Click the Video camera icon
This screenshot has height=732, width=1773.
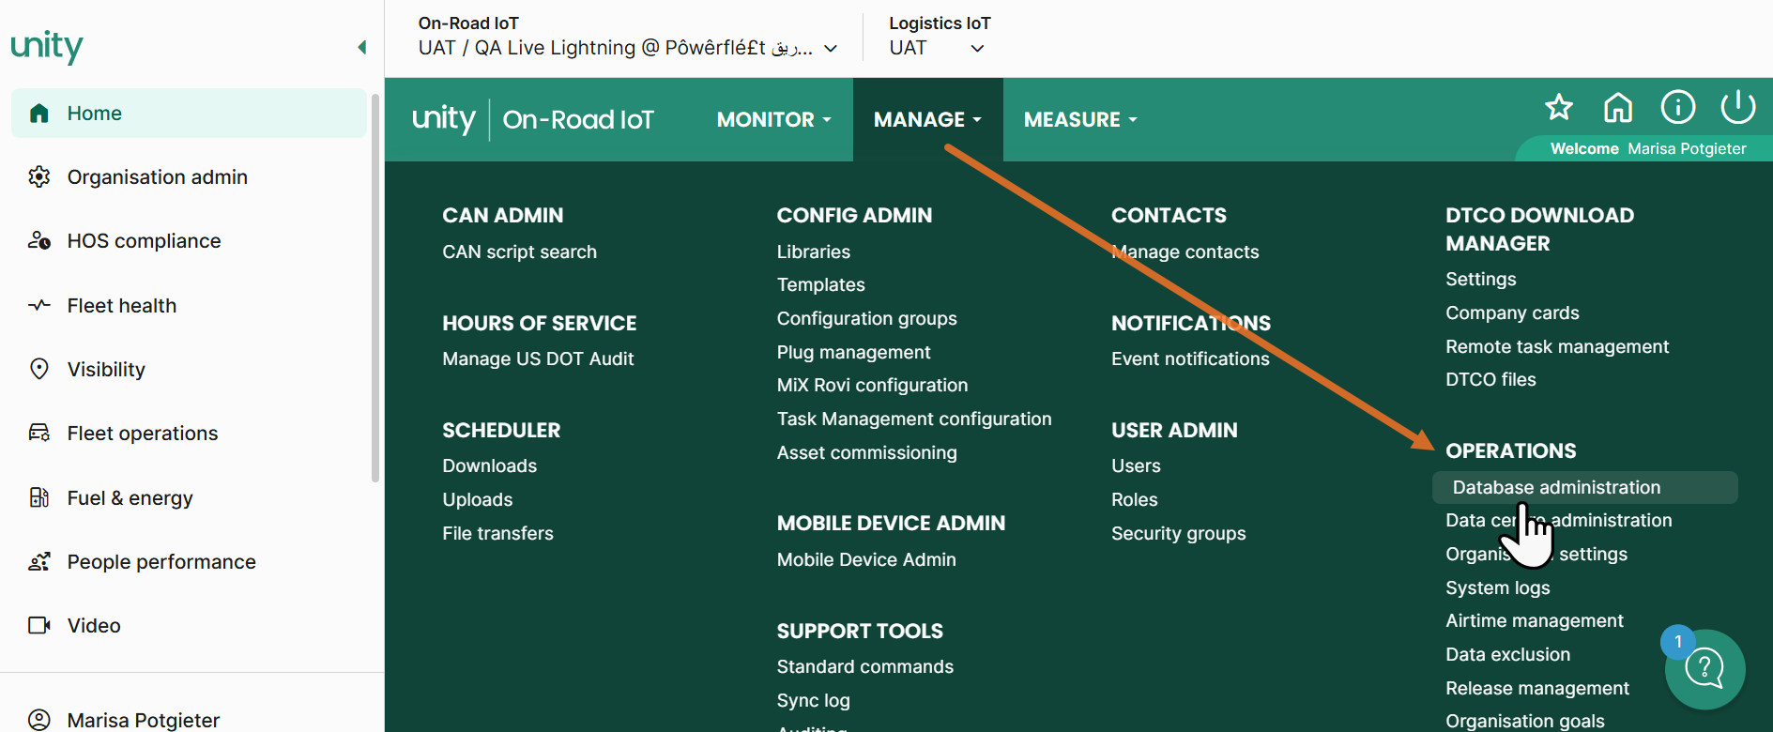tap(39, 625)
